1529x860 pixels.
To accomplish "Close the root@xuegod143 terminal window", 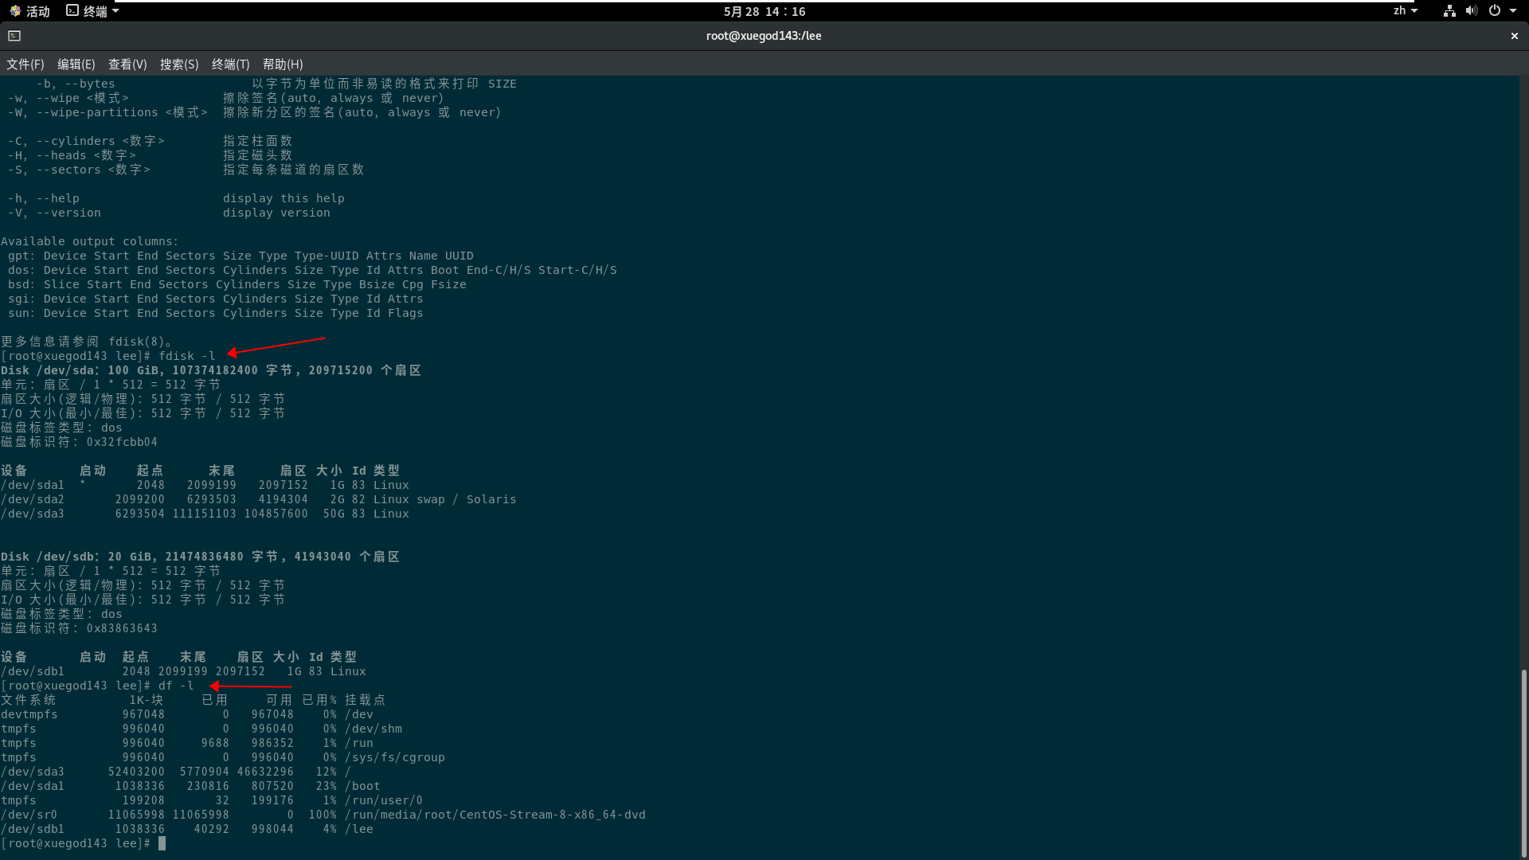I will coord(1514,36).
